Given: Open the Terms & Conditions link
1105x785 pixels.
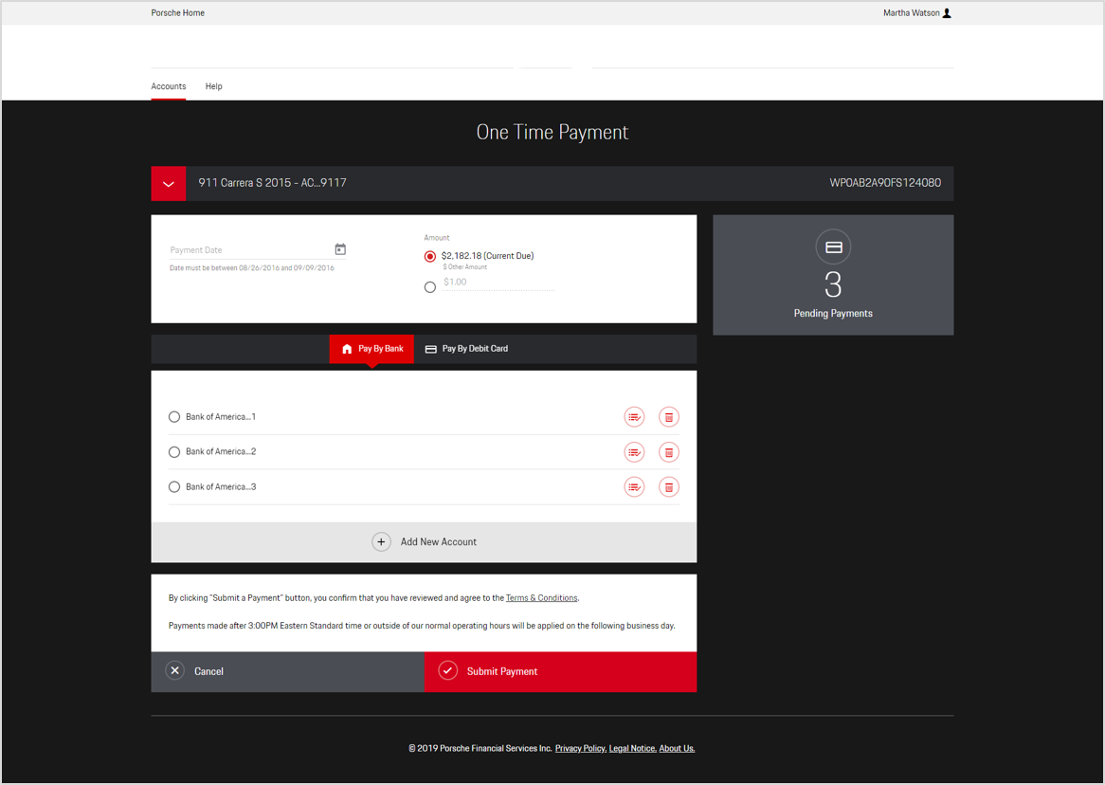Looking at the screenshot, I should [x=541, y=598].
